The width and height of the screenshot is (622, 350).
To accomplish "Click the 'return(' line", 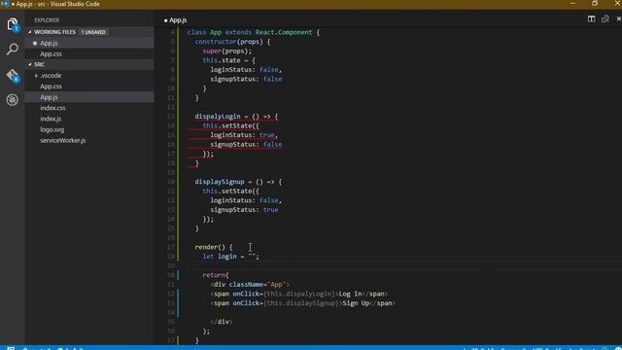I will point(216,275).
